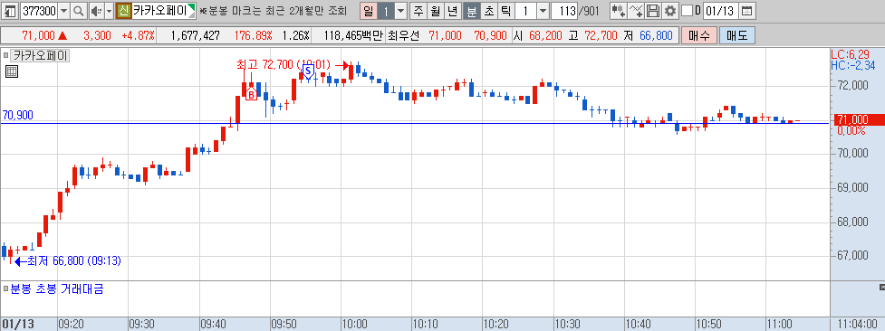Click the 분봉 초봉 거래대금 panel label
885x331 pixels.
(56, 289)
